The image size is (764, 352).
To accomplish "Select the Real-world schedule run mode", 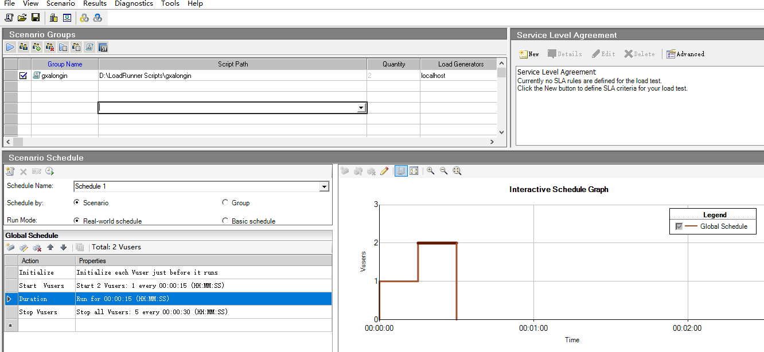I will click(77, 221).
